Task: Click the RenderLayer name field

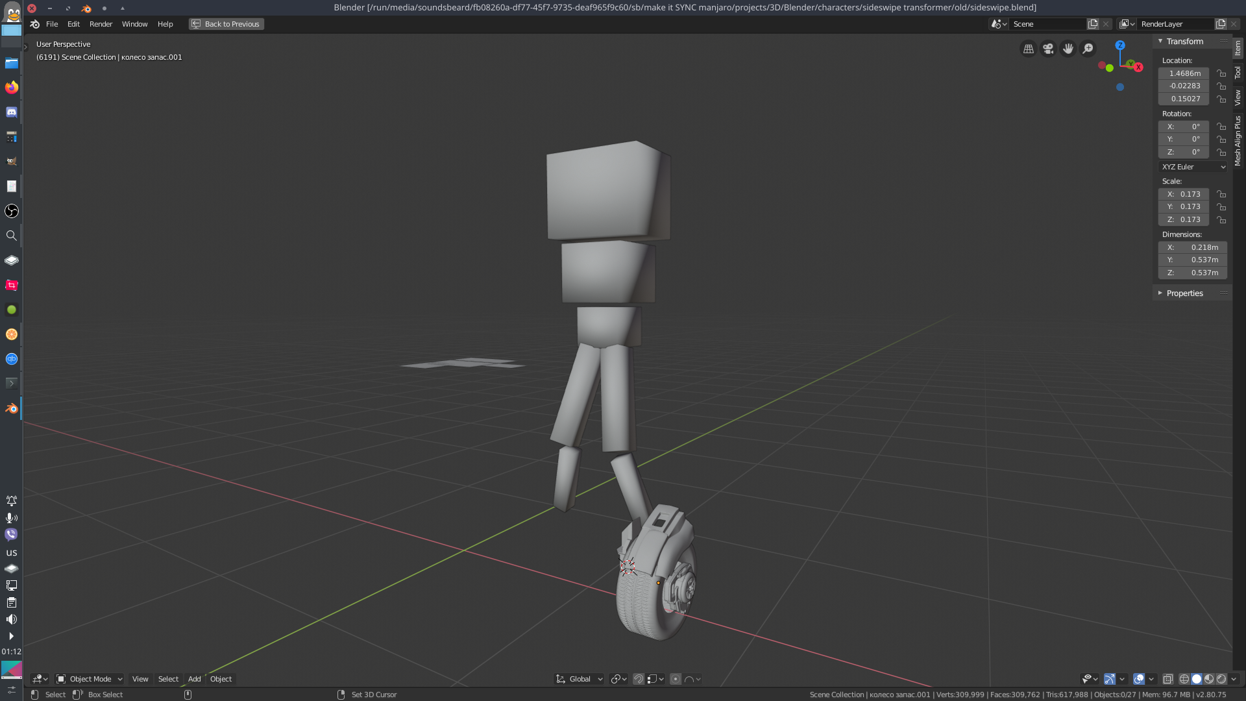Action: click(x=1175, y=24)
